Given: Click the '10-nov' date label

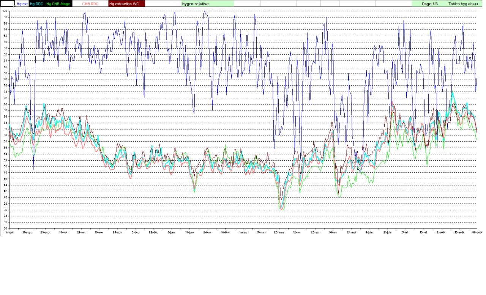Looking at the screenshot, I should (x=99, y=232).
